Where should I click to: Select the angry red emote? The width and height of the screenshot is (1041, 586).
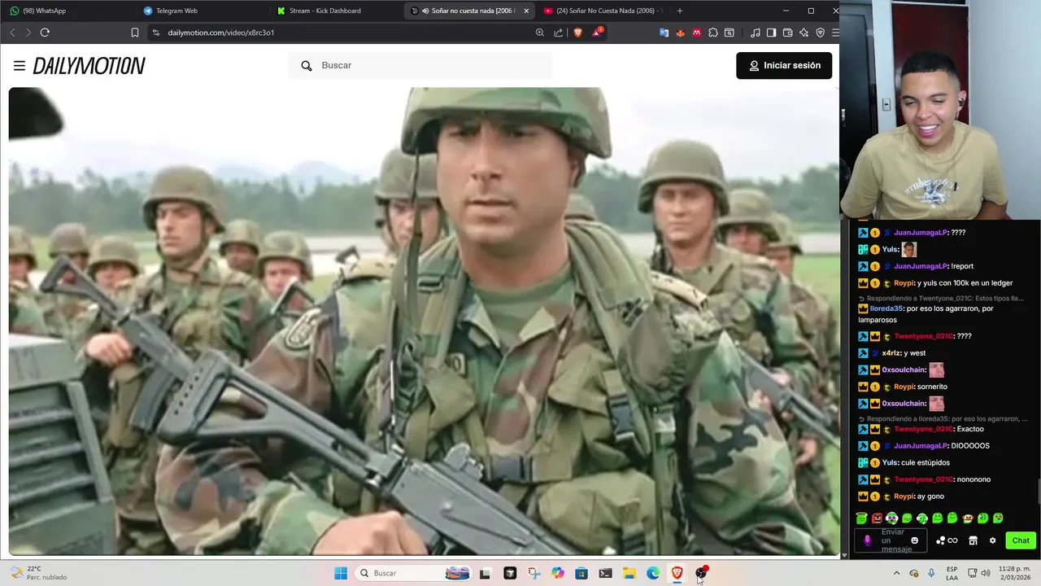coord(877,518)
